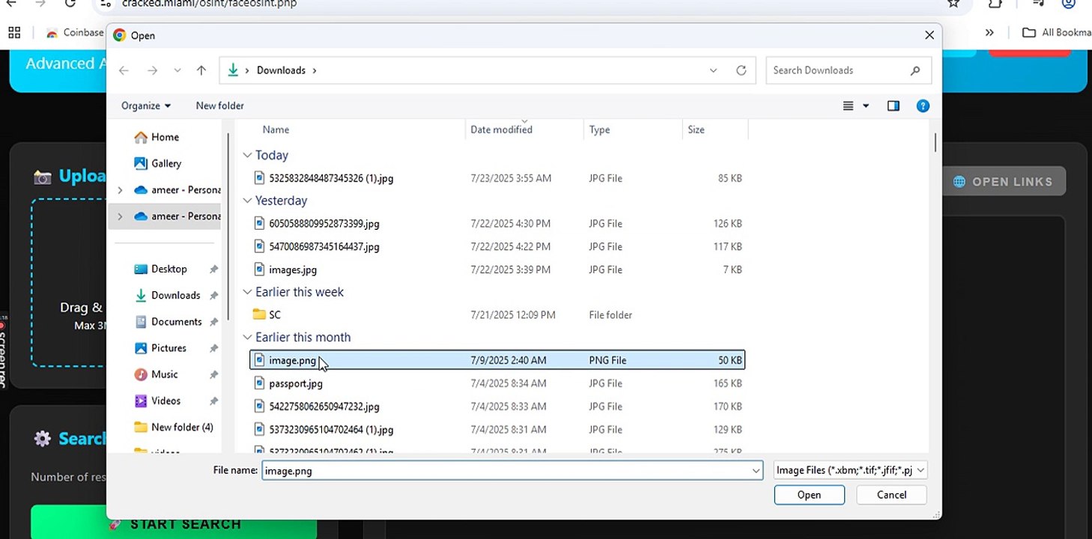Viewport: 1092px width, 539px height.
Task: Click the Help question mark icon
Action: pos(923,106)
